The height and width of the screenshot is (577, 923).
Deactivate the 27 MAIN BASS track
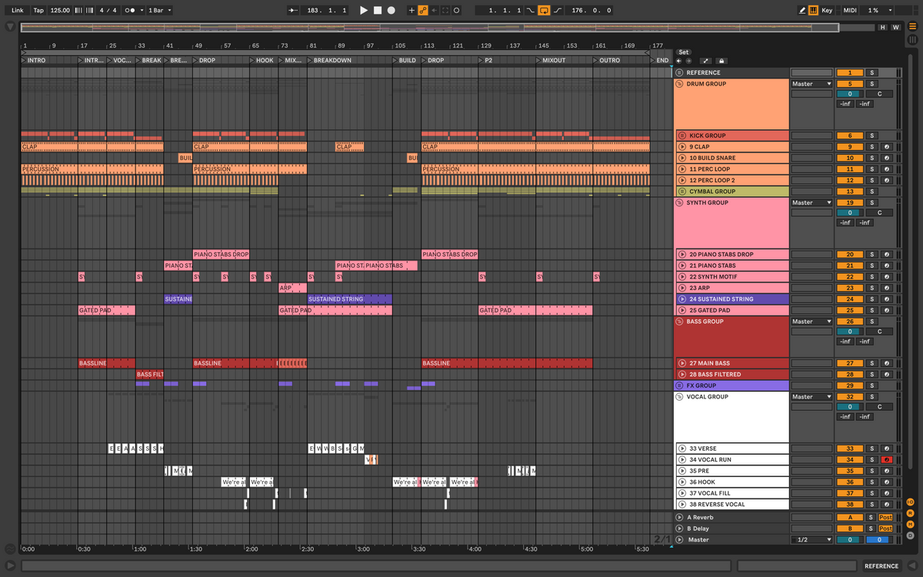(x=849, y=363)
